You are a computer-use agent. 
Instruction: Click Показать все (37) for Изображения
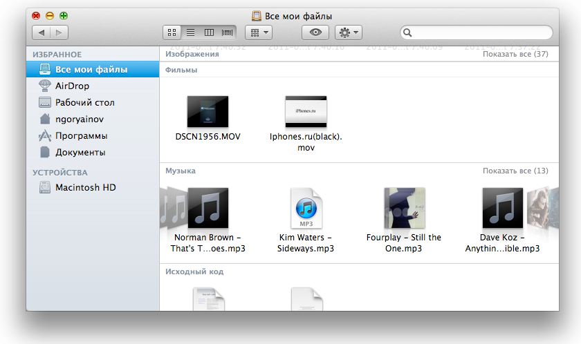515,54
